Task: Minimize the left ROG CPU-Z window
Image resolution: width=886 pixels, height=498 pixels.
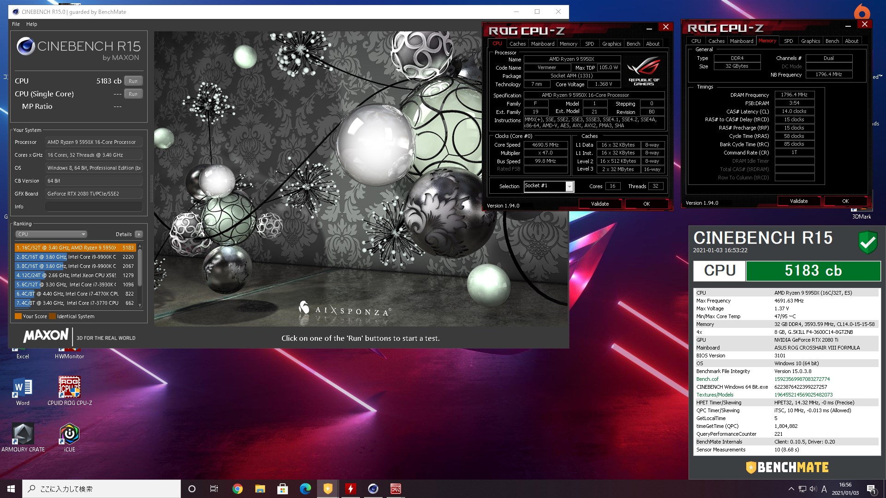Action: pos(649,28)
